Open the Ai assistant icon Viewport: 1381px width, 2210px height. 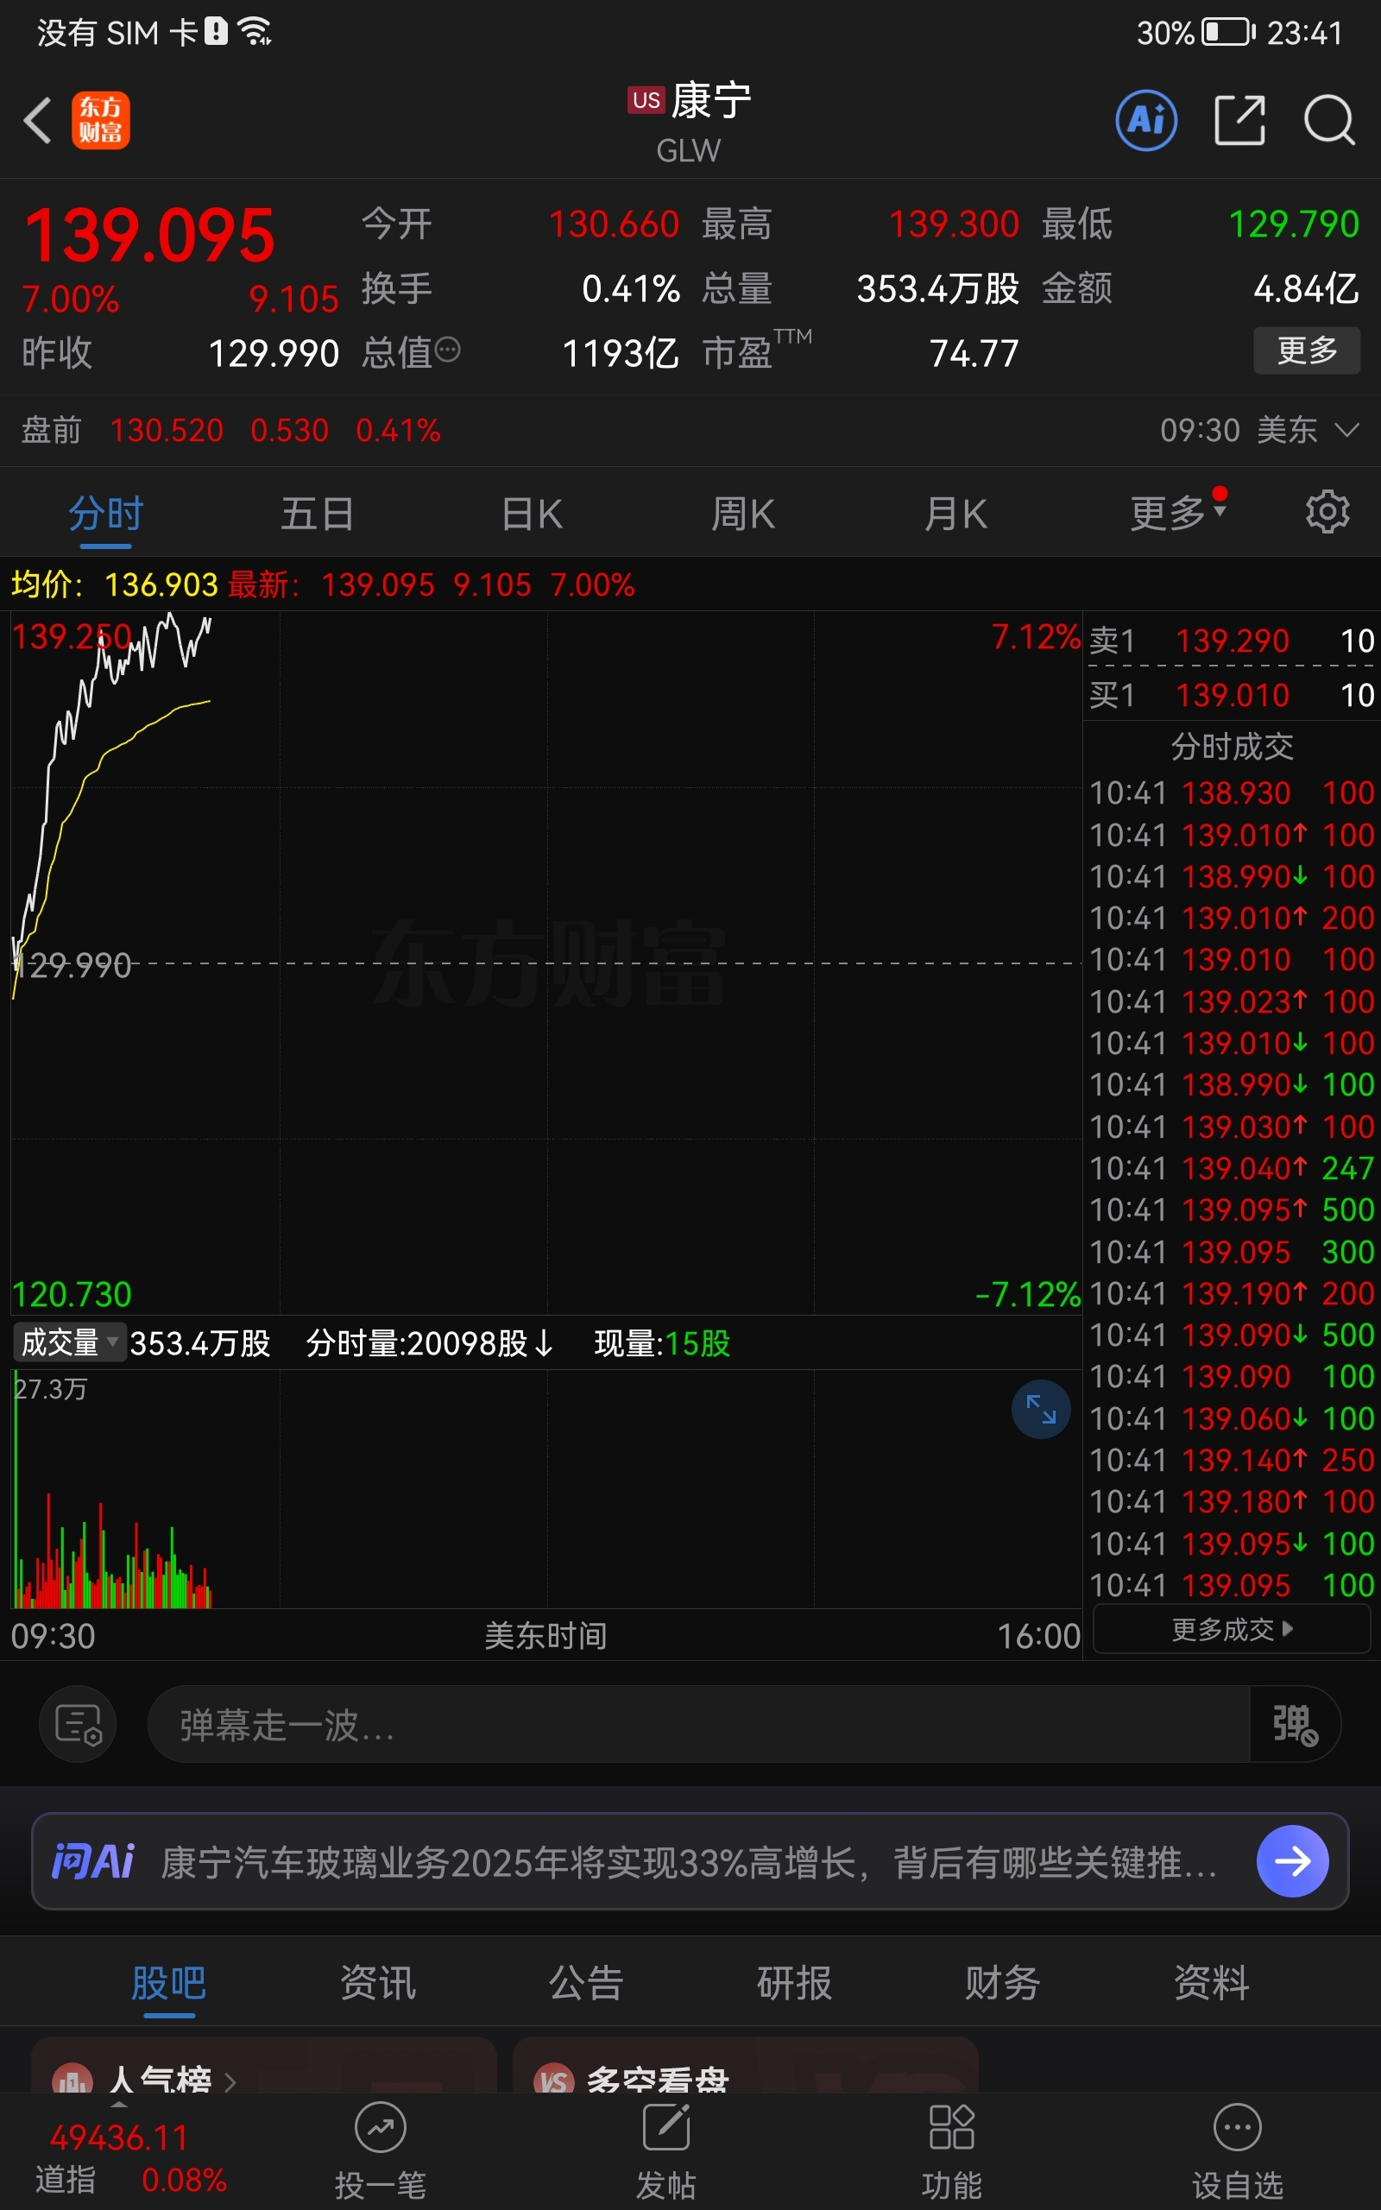(1146, 120)
